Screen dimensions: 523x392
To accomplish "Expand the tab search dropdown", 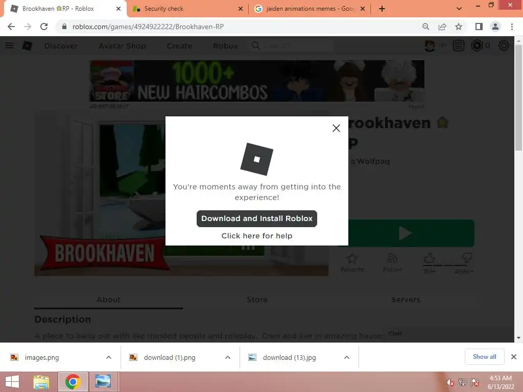I will tap(459, 9).
